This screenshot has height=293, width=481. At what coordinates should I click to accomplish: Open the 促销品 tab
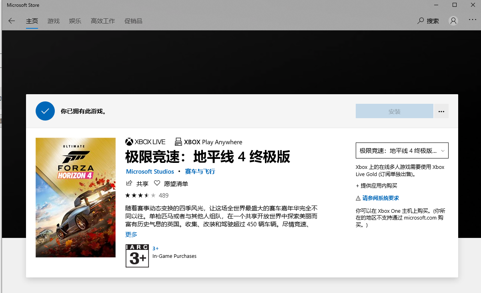pyautogui.click(x=133, y=21)
